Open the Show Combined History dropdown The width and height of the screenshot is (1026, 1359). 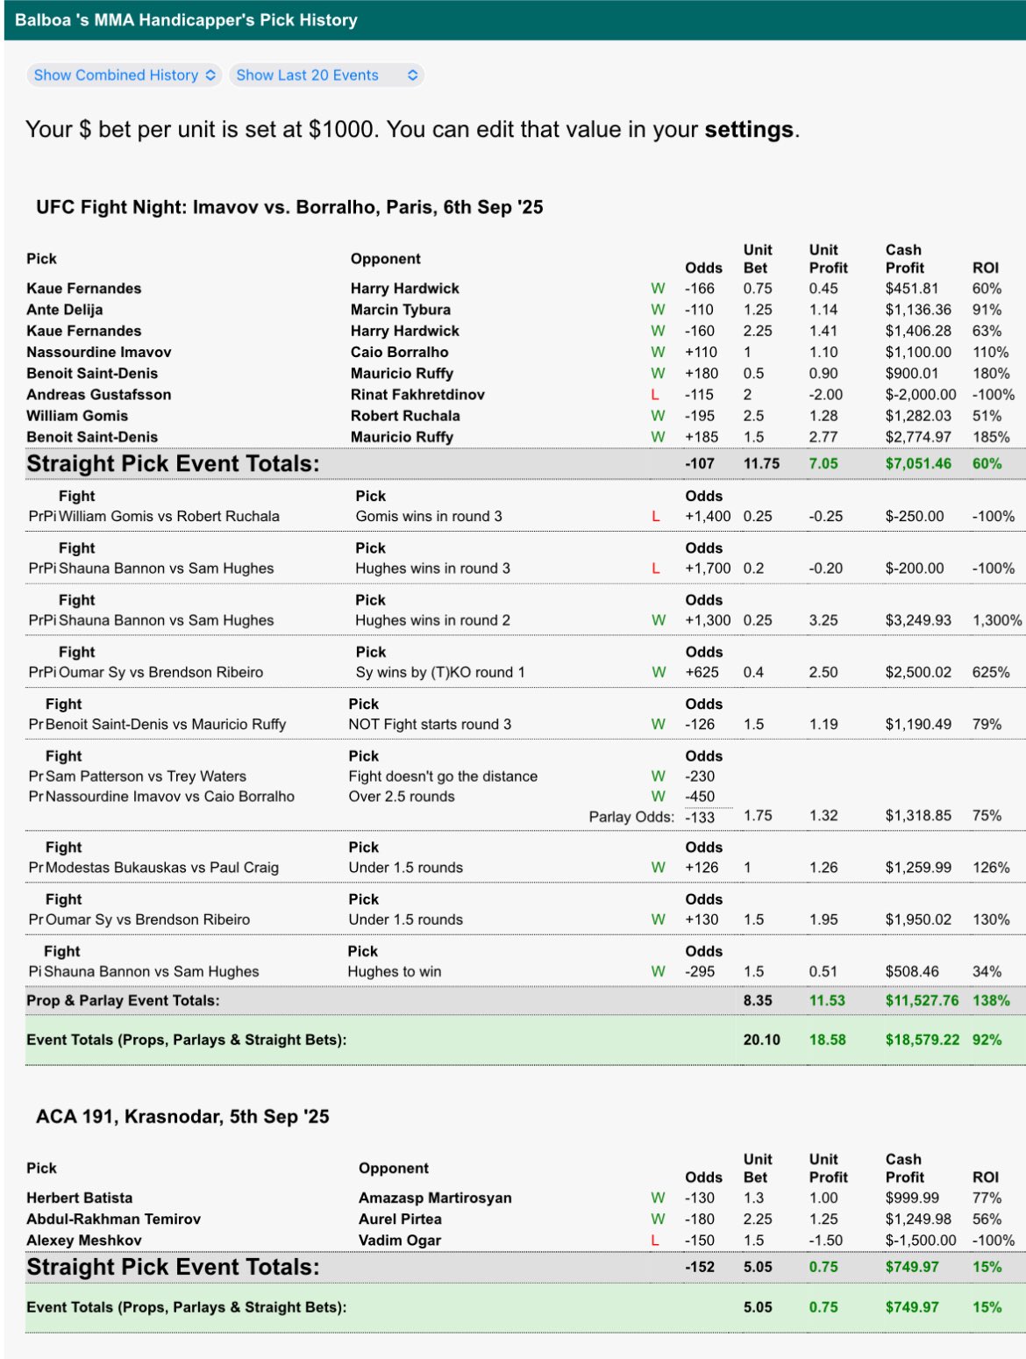pos(125,75)
